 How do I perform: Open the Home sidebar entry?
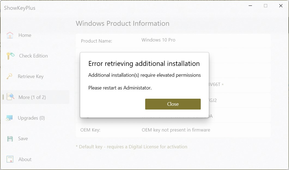pos(25,35)
